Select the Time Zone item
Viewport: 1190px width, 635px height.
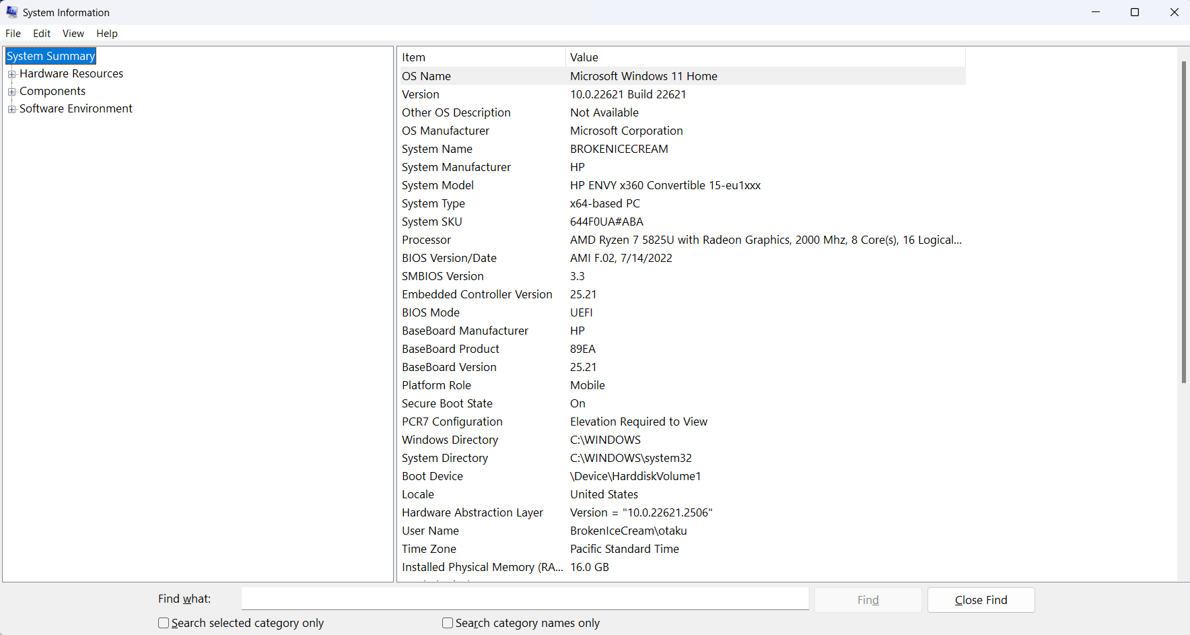[429, 549]
